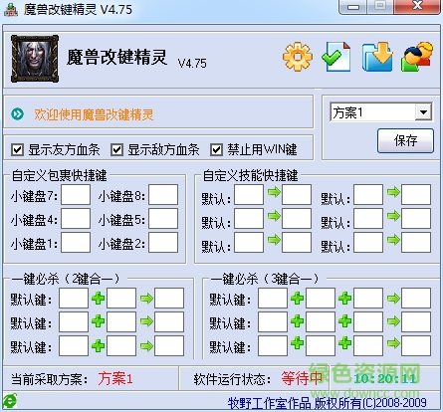The image size is (443, 412).
Task: Click the 魔兽改键精灵 header title text
Action: point(116,57)
